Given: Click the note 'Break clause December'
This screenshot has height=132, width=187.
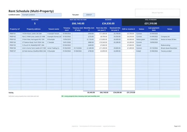Looking at the screenshot, I should pos(170,48).
